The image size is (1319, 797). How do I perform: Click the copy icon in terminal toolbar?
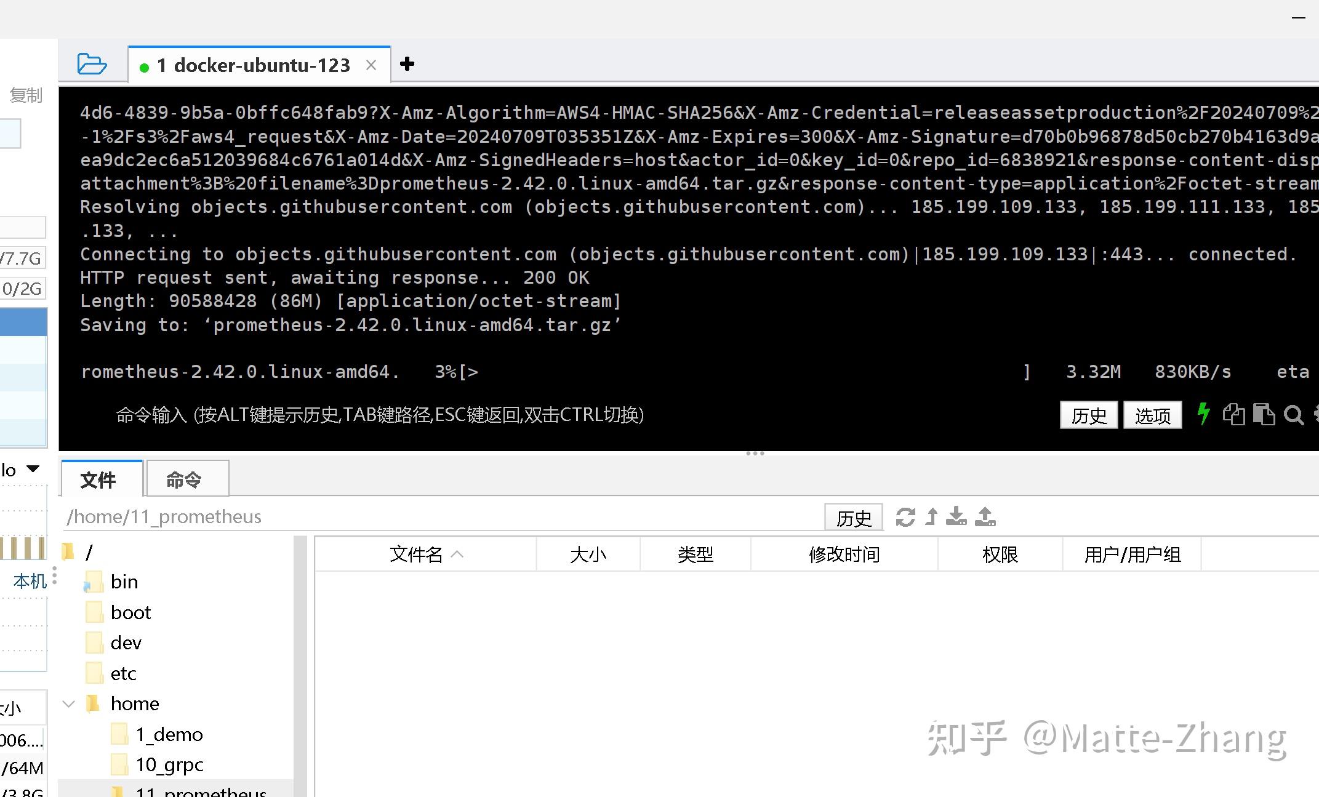(x=1233, y=415)
